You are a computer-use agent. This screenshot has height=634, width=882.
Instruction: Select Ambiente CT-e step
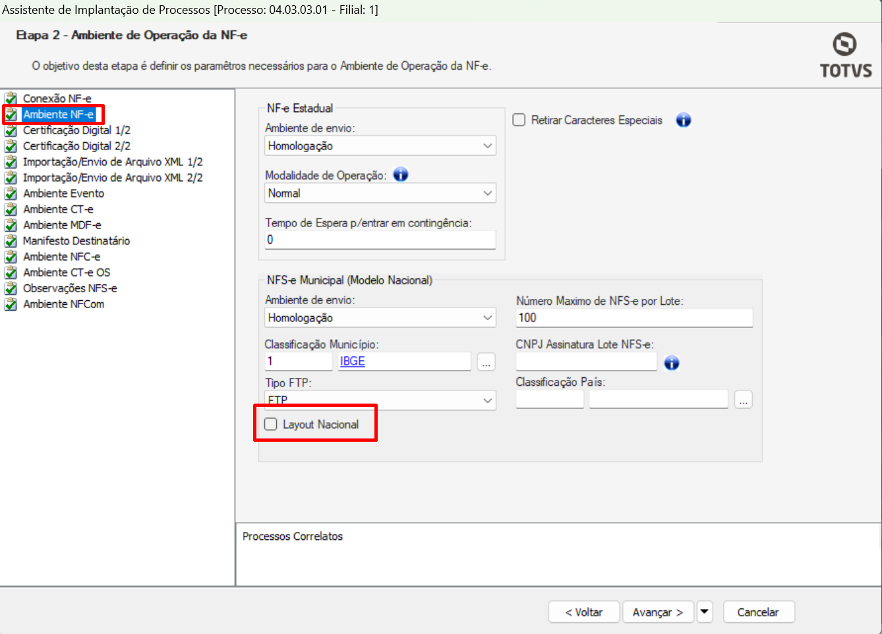coord(58,209)
